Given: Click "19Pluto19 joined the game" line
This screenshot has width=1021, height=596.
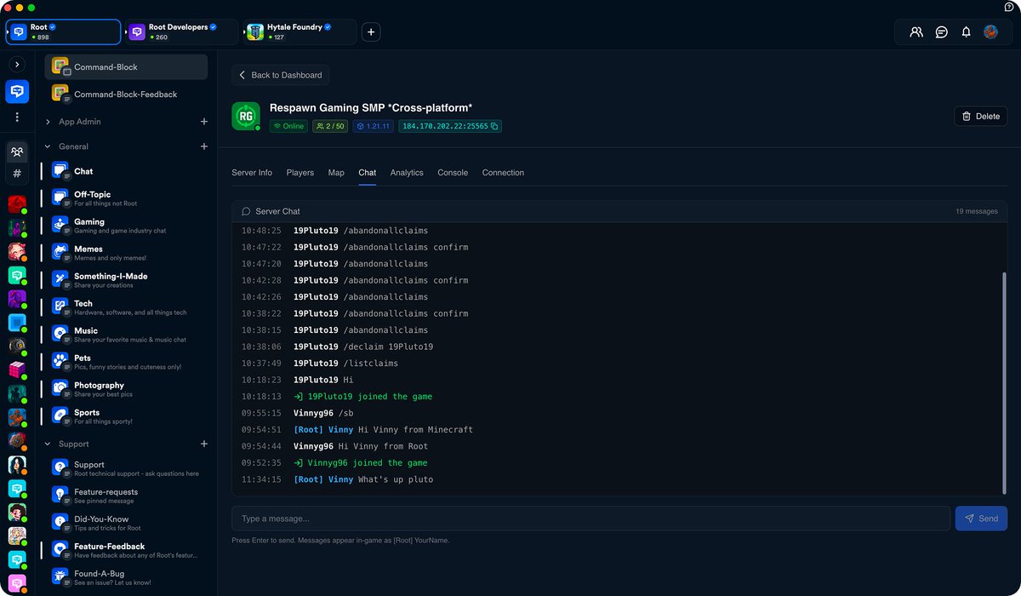Looking at the screenshot, I should 363,397.
